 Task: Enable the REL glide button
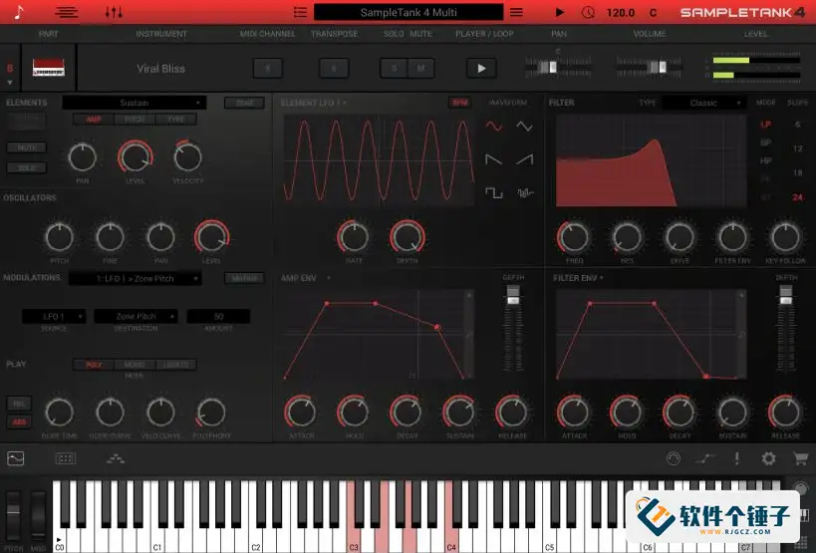[x=19, y=404]
